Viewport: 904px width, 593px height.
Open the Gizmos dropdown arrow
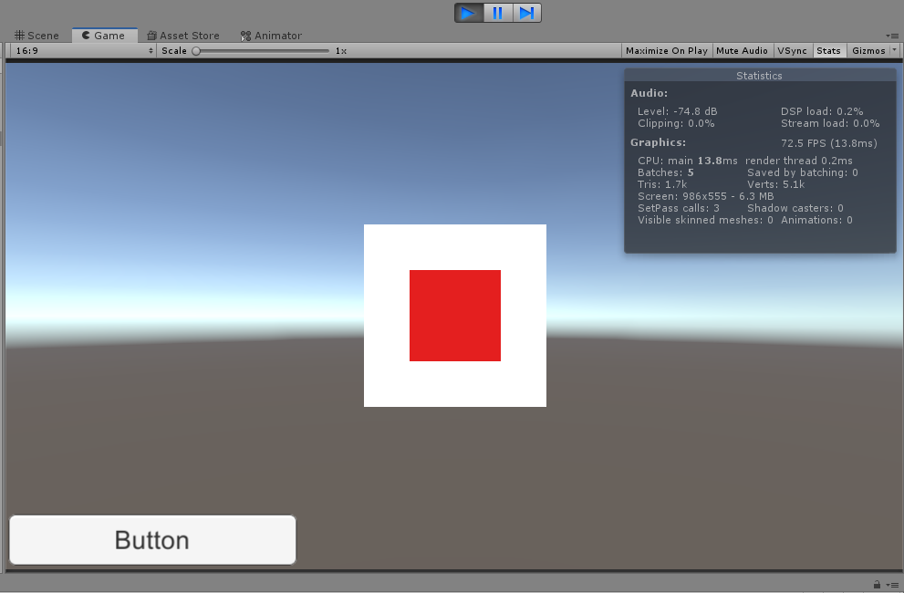pyautogui.click(x=894, y=50)
